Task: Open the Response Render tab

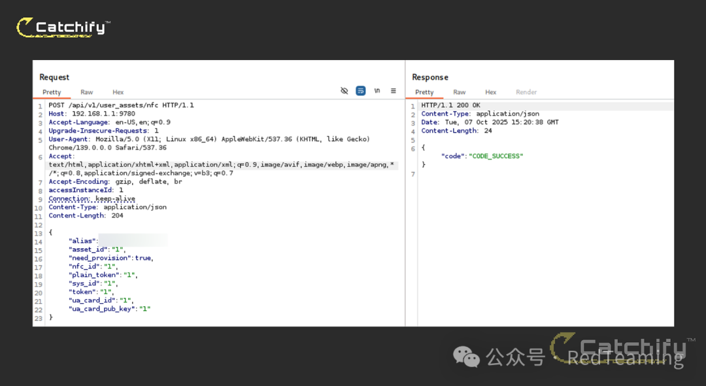Action: [526, 92]
